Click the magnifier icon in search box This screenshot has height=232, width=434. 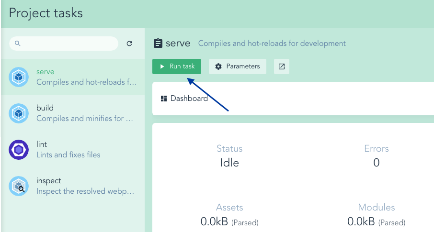(17, 44)
